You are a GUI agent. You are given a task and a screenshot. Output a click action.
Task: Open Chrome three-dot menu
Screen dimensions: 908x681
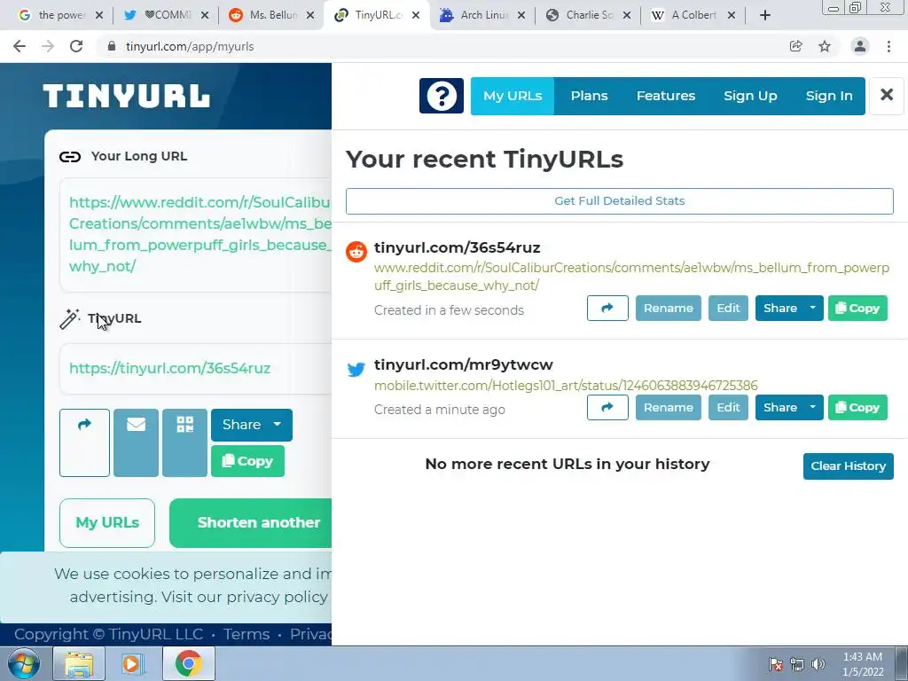point(888,46)
